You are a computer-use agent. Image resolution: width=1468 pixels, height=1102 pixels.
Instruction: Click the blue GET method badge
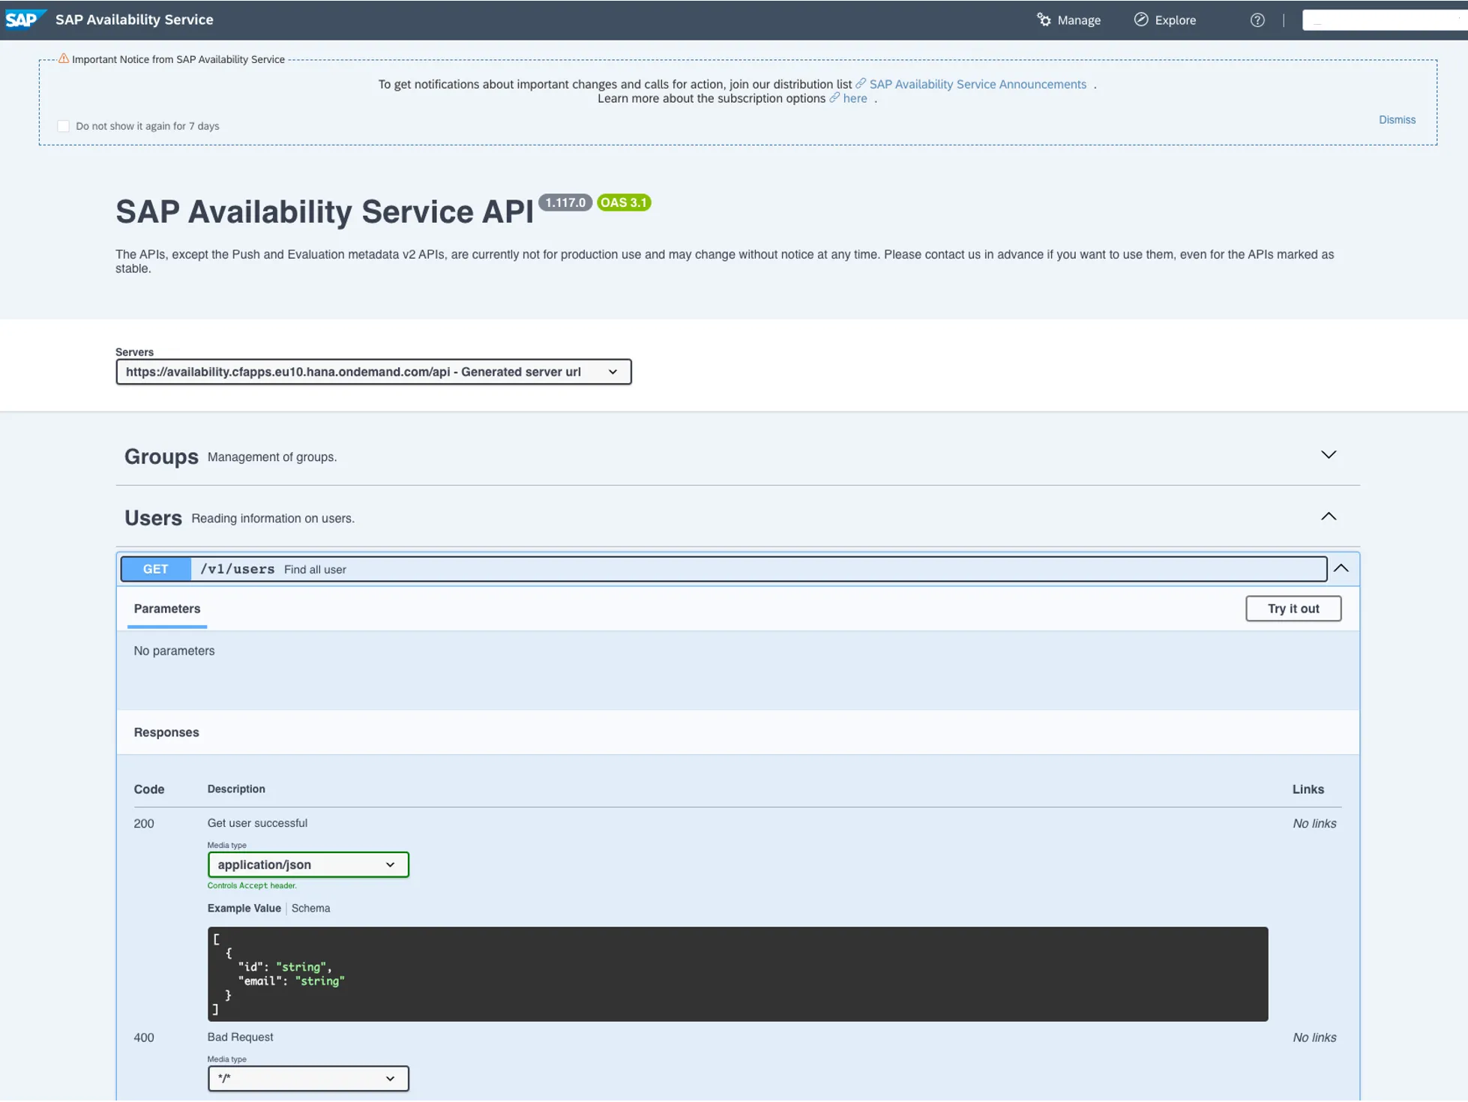pos(155,569)
